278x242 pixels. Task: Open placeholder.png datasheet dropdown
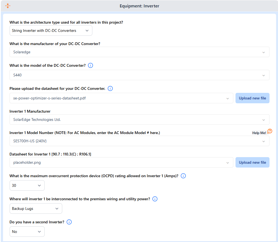coord(121,162)
